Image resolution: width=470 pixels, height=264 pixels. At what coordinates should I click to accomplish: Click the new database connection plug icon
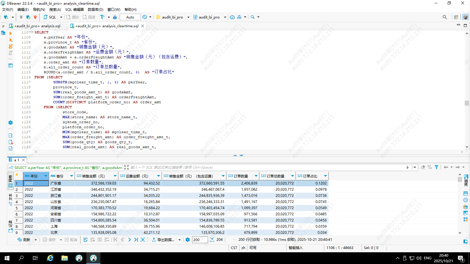point(6,17)
